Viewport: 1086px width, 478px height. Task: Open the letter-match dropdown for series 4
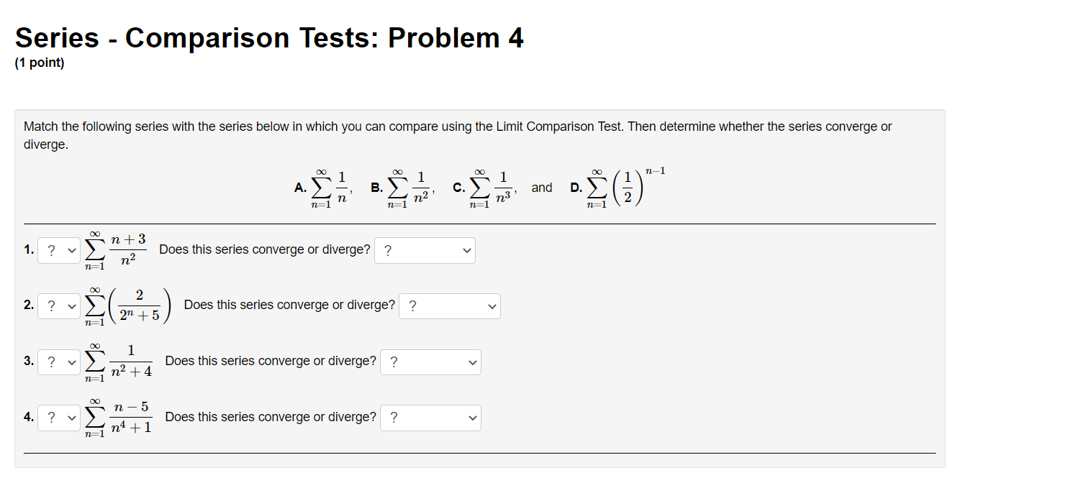(58, 417)
